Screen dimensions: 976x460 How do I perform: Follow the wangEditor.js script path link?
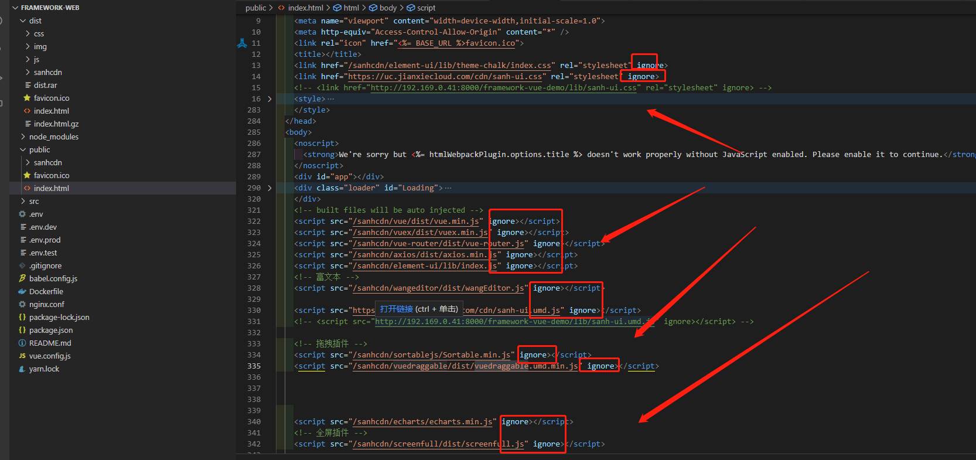click(438, 288)
